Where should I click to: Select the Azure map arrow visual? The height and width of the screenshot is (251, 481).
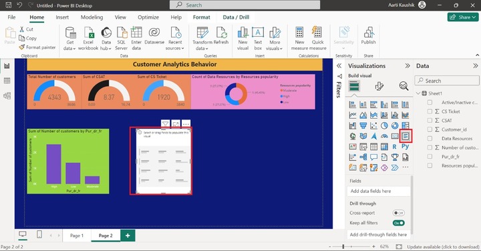pyautogui.click(x=373, y=136)
